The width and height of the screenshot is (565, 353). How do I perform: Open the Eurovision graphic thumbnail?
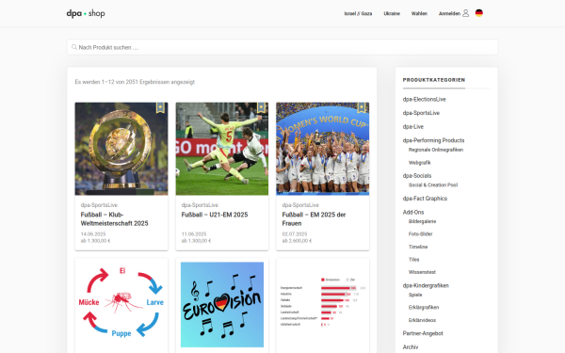point(222,304)
